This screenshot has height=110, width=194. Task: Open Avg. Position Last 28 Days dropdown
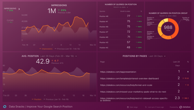coord(59,56)
